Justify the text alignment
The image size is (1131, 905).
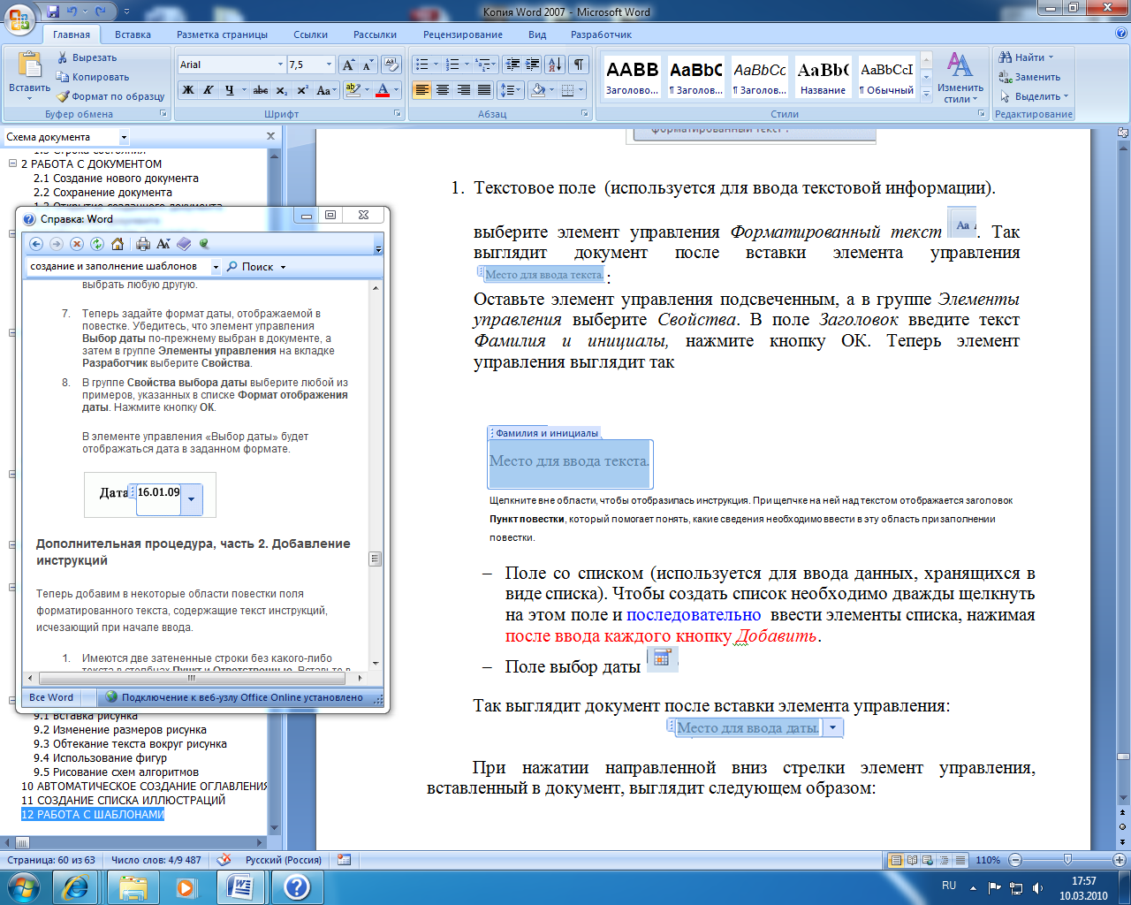(x=484, y=90)
